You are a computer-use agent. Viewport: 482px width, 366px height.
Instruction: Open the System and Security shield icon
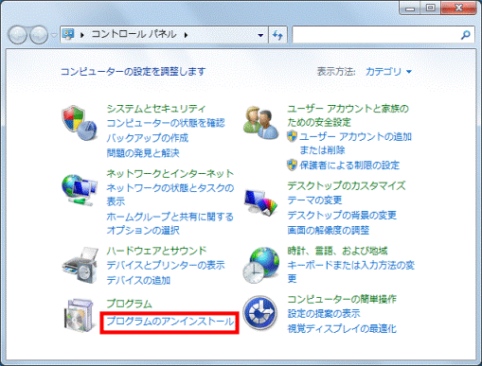tap(80, 123)
